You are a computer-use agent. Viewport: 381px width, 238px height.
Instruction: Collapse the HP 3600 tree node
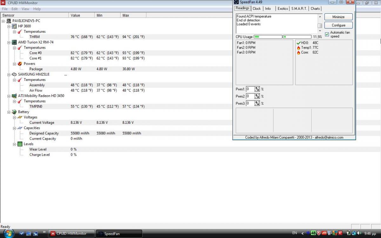[x=9, y=26]
